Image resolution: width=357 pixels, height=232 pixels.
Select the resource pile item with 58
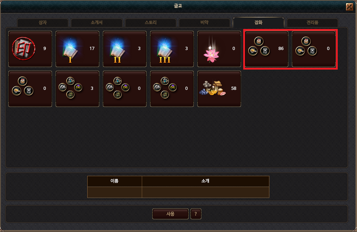click(x=219, y=89)
